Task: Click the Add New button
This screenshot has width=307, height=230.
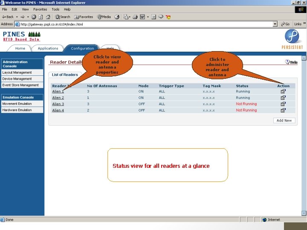Action: (284, 121)
